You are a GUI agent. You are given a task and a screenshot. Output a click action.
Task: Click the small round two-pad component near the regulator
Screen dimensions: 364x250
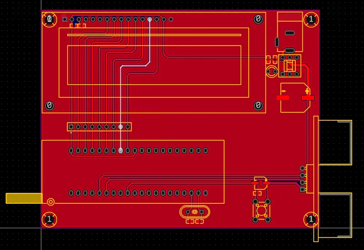(x=272, y=71)
